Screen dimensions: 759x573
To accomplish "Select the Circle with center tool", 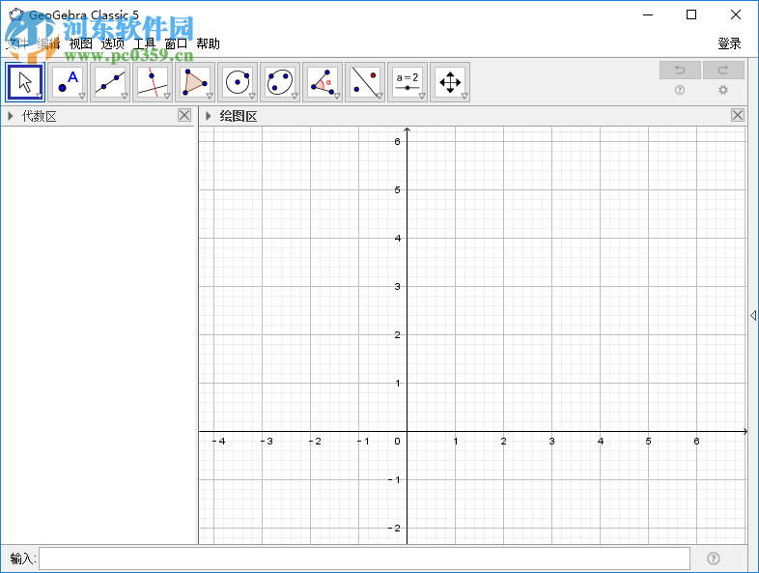I will (x=238, y=82).
